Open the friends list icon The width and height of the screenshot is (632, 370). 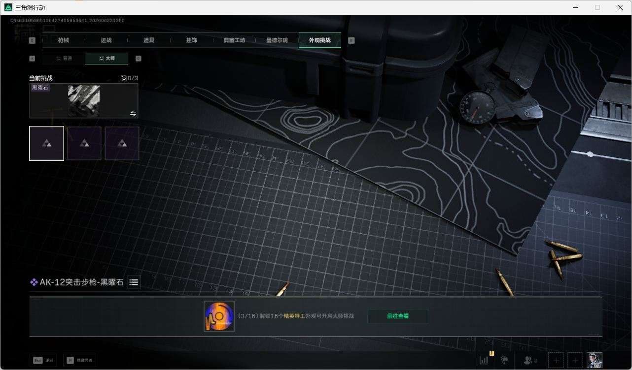point(530,360)
